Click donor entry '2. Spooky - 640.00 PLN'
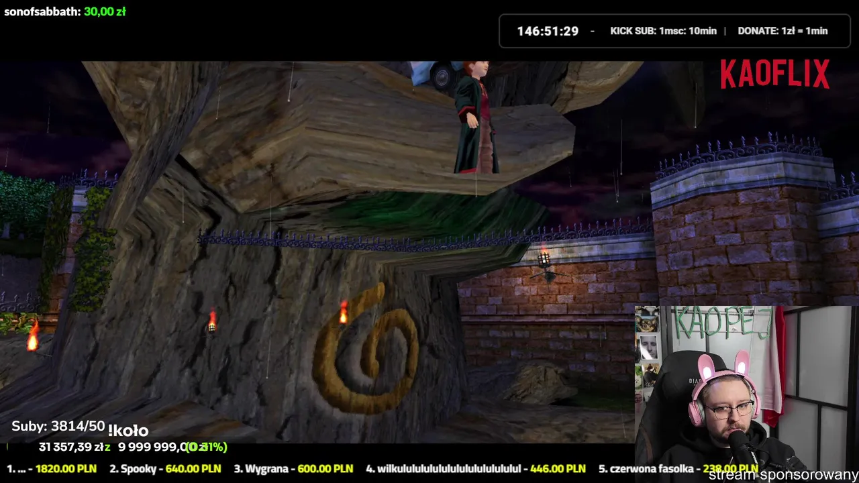This screenshot has height=483, width=859. tap(165, 469)
